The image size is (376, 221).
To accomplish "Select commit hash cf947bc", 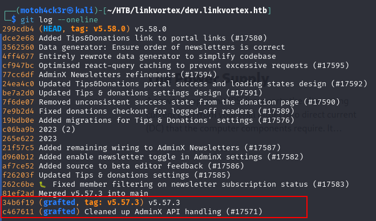I will 18,66.
